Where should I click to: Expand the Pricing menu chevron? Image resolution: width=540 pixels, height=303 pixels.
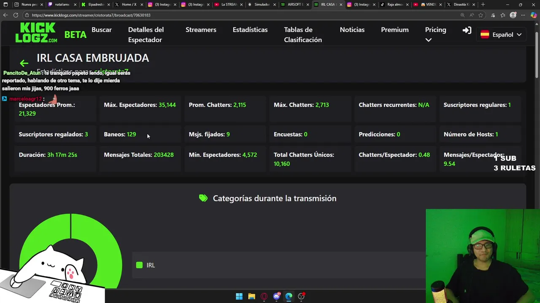point(429,40)
